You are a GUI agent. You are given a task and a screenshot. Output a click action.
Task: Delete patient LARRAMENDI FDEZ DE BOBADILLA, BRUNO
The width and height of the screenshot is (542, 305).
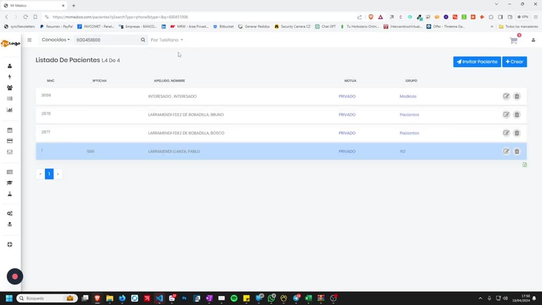coord(517,114)
